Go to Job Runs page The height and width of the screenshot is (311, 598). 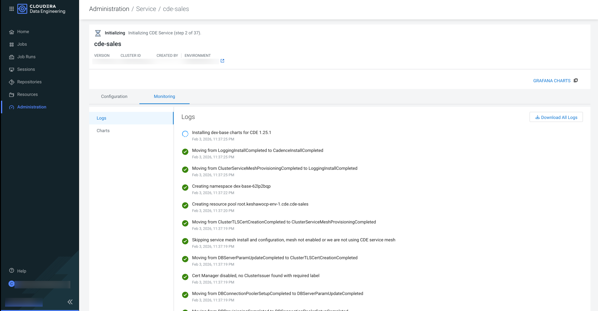click(26, 57)
